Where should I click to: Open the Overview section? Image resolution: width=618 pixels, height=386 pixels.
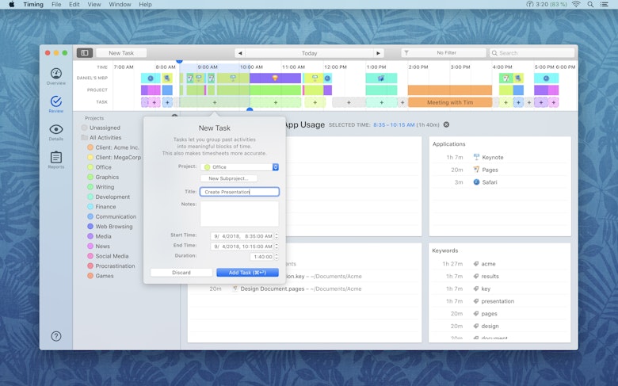tap(56, 77)
